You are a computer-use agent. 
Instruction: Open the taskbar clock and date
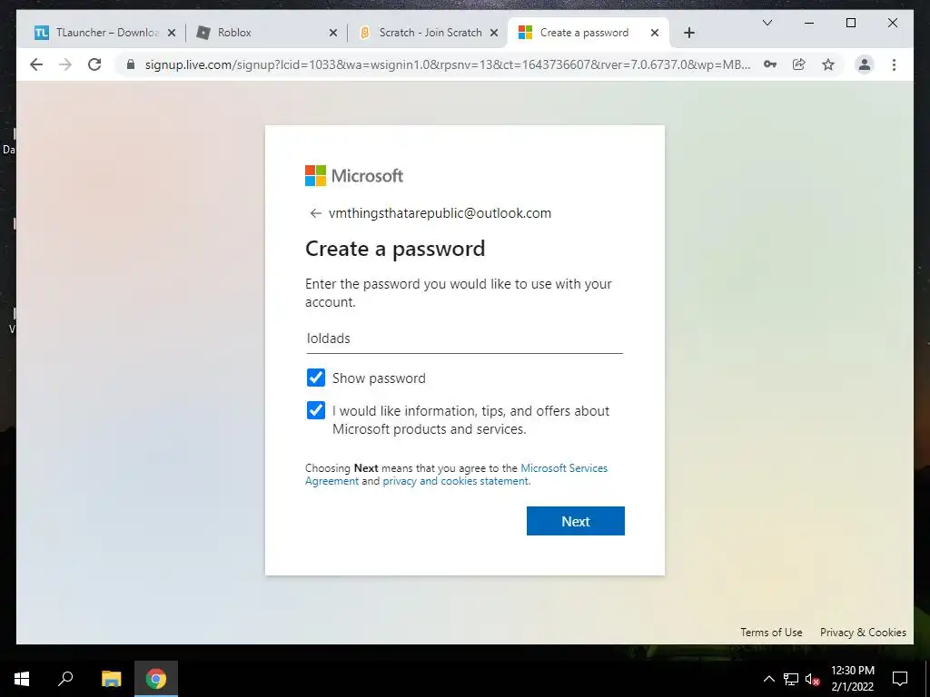pyautogui.click(x=852, y=679)
